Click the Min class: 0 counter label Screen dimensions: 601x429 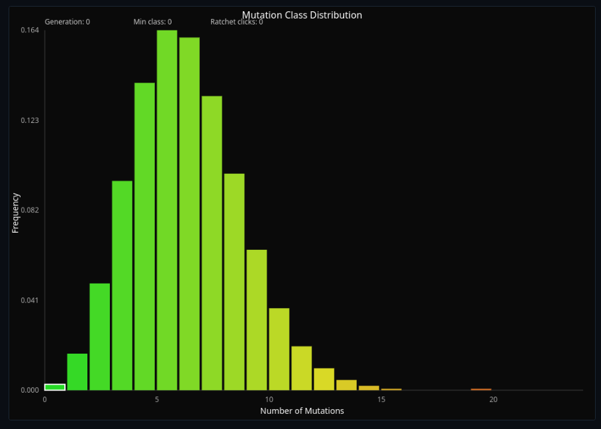[152, 21]
